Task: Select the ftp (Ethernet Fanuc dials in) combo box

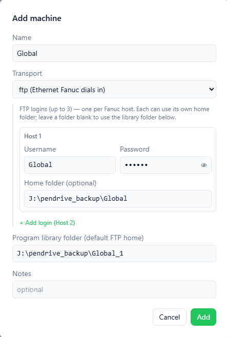Action: (114, 90)
